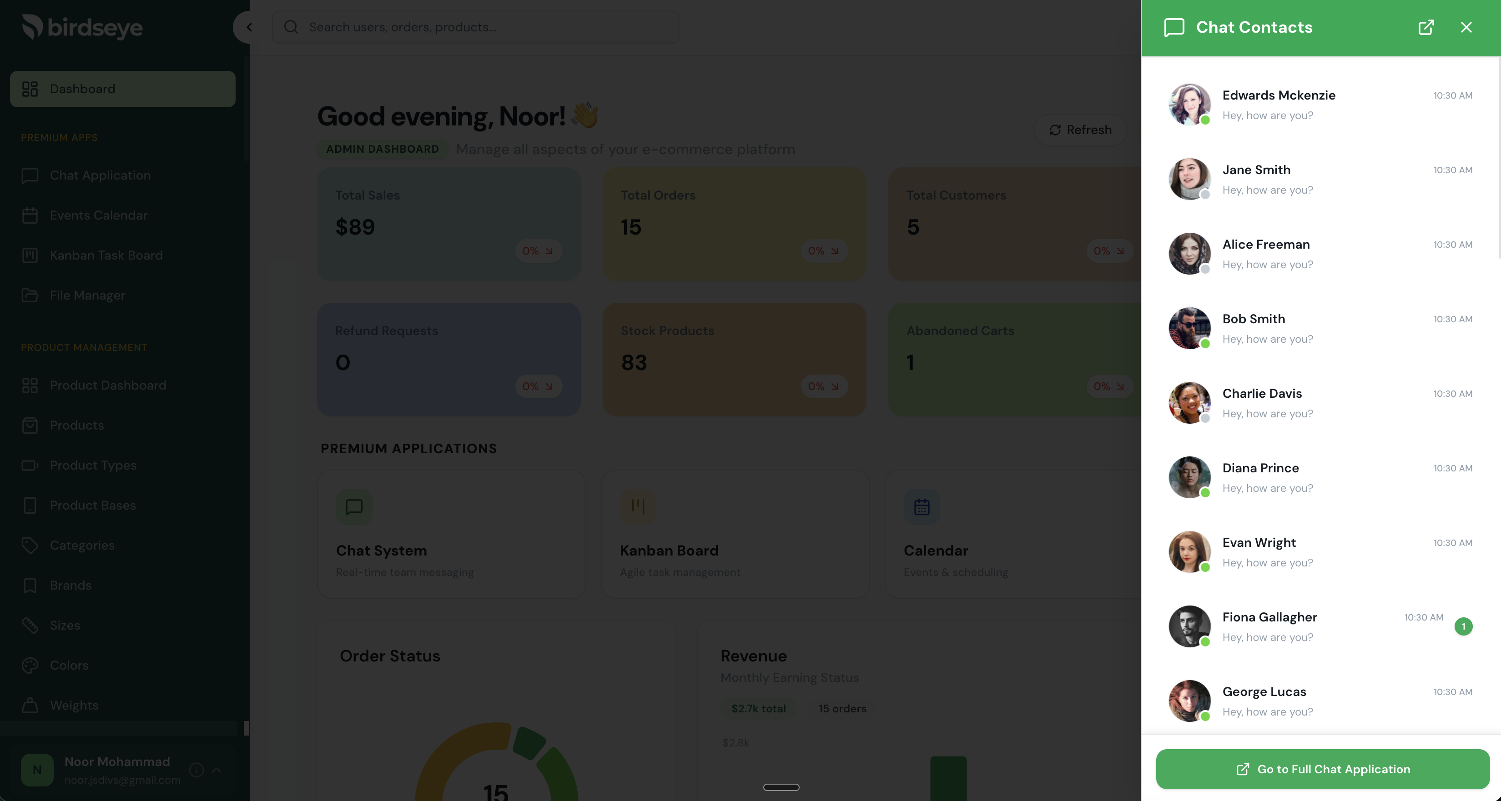Image resolution: width=1501 pixels, height=801 pixels.
Task: Open Product Dashboard from sidebar
Action: point(123,385)
